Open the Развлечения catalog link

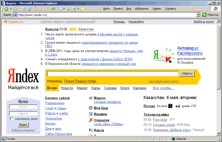[x=55, y=103]
